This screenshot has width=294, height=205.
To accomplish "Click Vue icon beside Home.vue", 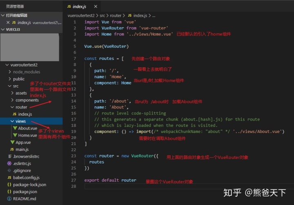I will coord(15,135).
